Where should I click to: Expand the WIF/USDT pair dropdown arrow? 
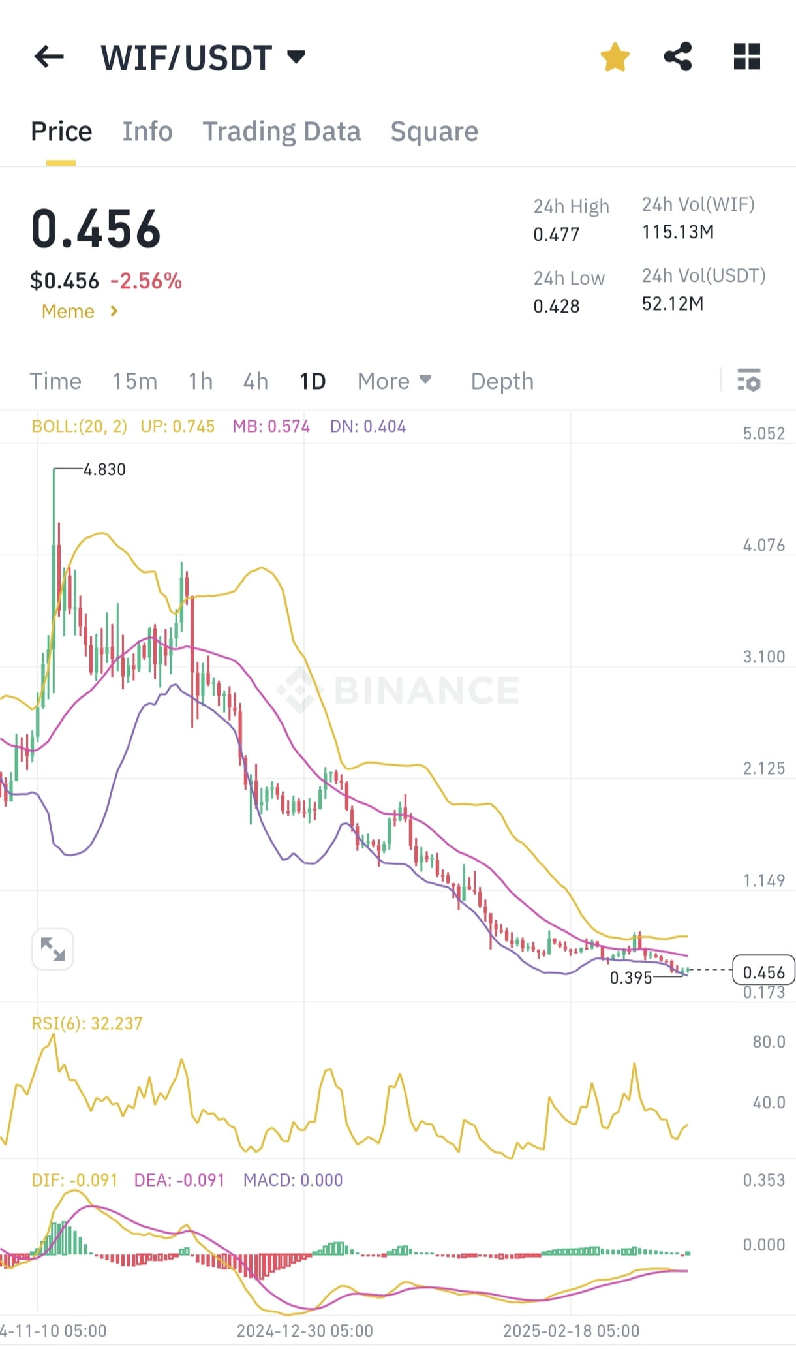[x=296, y=57]
